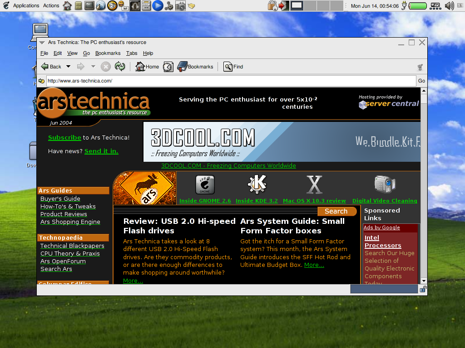Click the panel clock date and time

[x=375, y=6]
